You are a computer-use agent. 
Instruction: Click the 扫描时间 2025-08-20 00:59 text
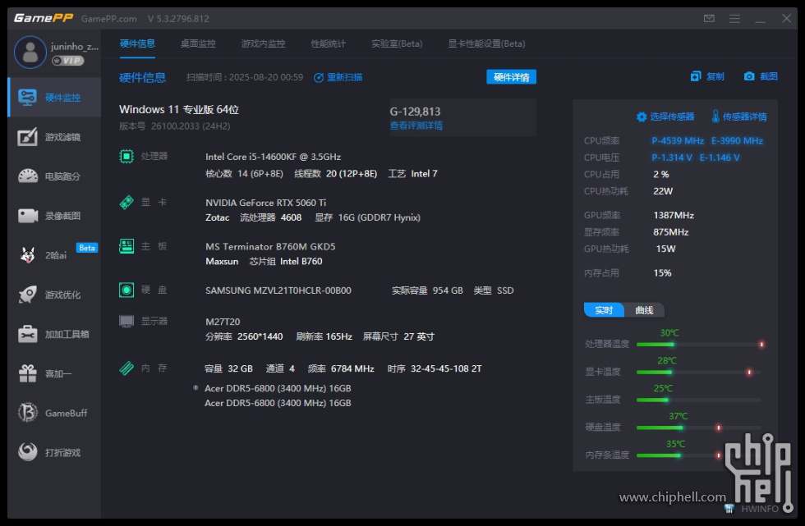coord(245,77)
